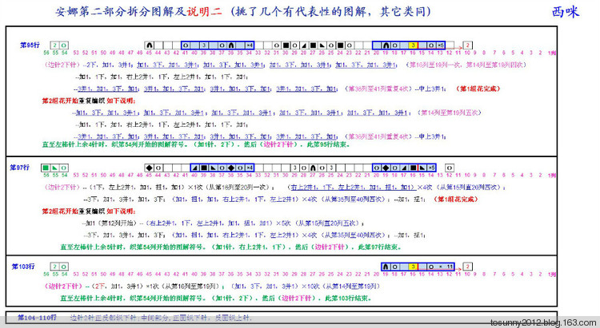Select the row label 第97行

click(19, 168)
